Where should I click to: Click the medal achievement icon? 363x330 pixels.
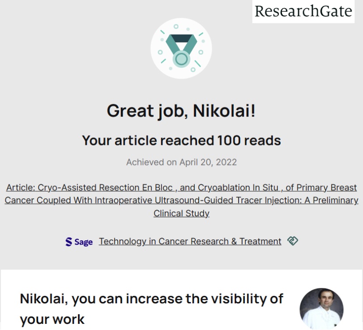[181, 48]
